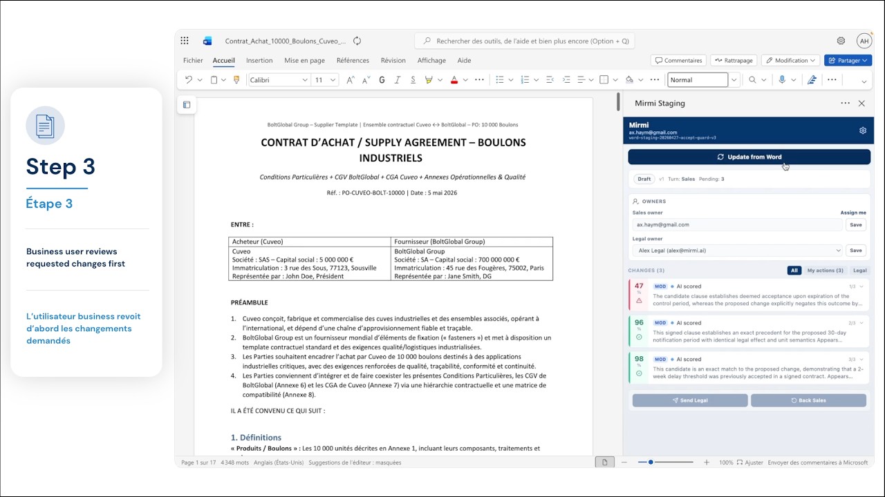Click the Send Legal button
885x497 pixels.
pos(690,400)
